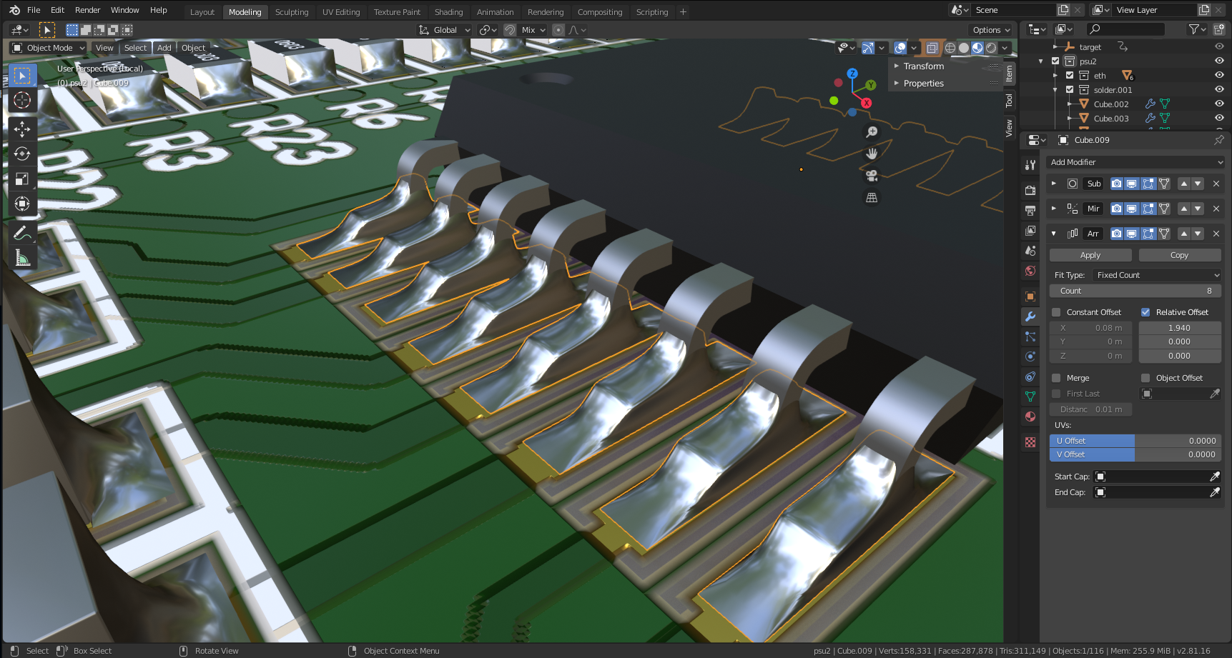Move the Mir modifier up
The height and width of the screenshot is (658, 1232).
click(x=1184, y=209)
